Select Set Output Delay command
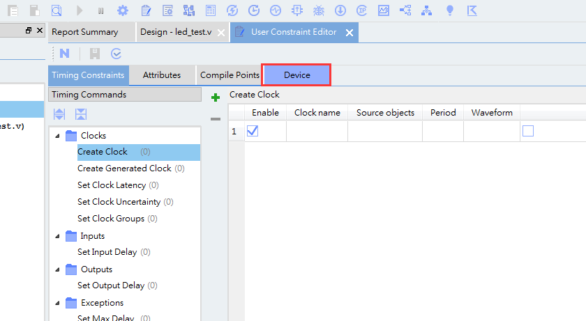This screenshot has width=586, height=321. tap(117, 285)
